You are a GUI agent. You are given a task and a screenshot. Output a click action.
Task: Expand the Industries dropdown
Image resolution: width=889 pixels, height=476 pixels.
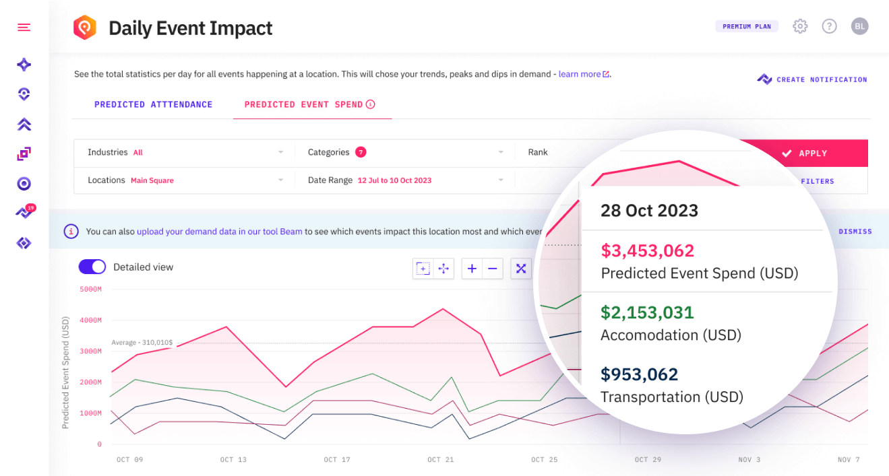(x=184, y=153)
